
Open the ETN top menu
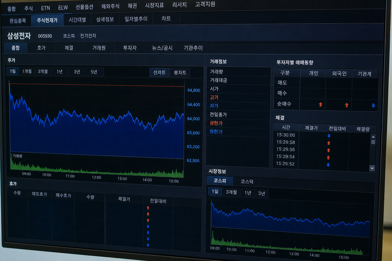pos(46,8)
